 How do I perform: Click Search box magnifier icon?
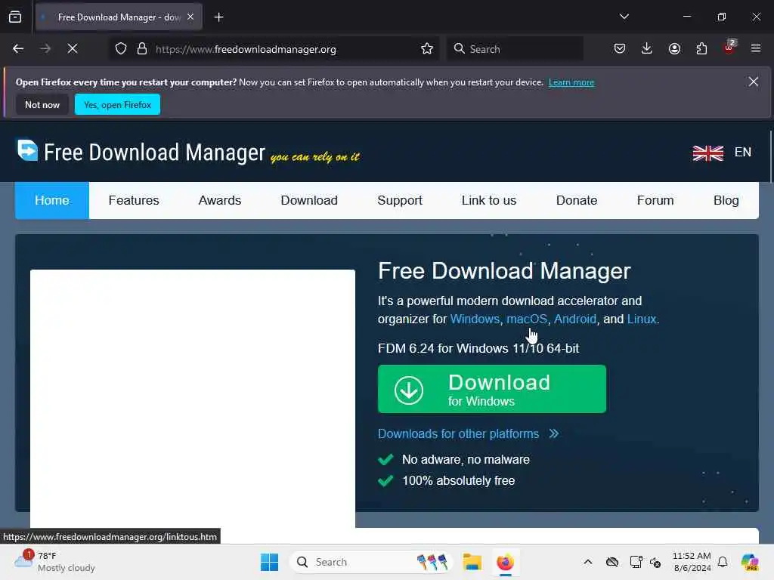coord(459,49)
